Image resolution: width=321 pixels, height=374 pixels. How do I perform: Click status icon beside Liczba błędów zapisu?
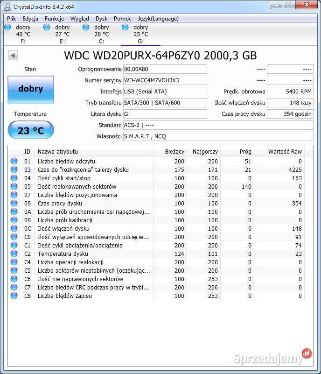pyautogui.click(x=14, y=296)
